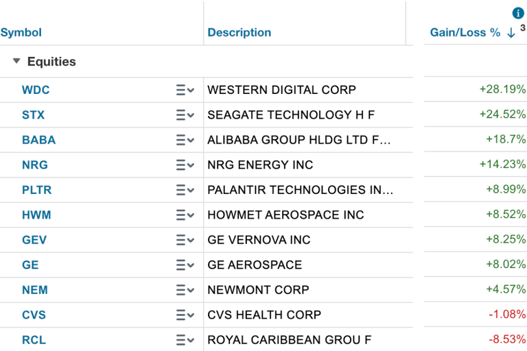Open the BABA row actions menu icon
Image resolution: width=527 pixels, height=351 pixels.
185,140
